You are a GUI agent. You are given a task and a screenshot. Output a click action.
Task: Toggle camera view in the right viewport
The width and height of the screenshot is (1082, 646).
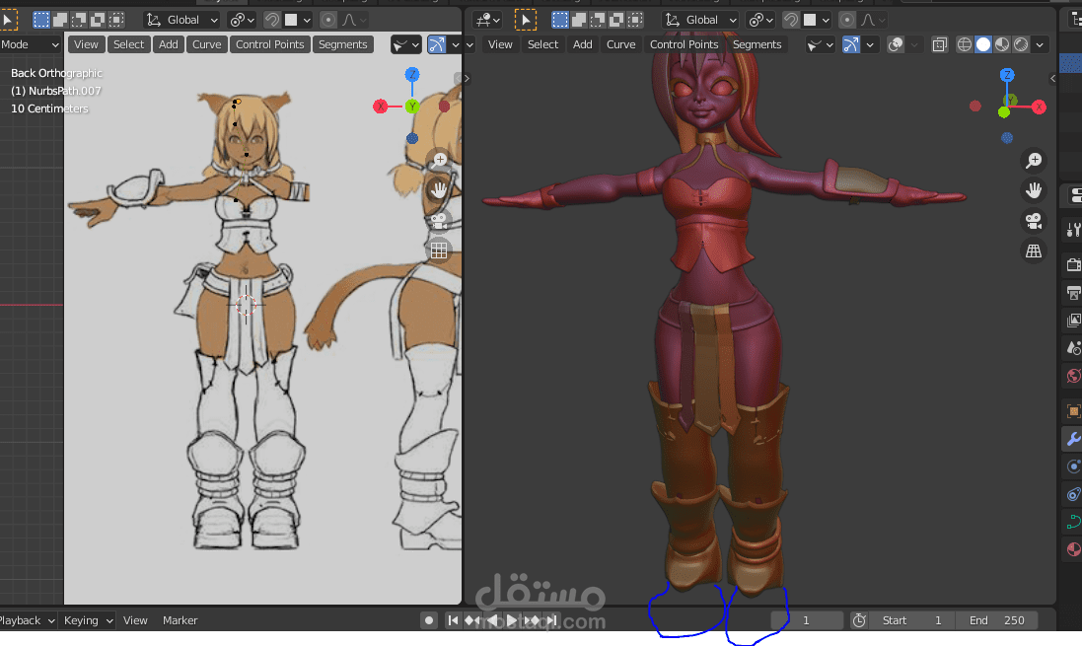point(1034,221)
